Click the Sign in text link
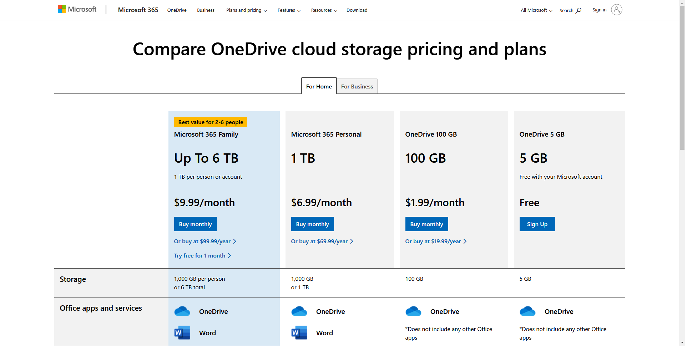The image size is (687, 346). (x=600, y=10)
